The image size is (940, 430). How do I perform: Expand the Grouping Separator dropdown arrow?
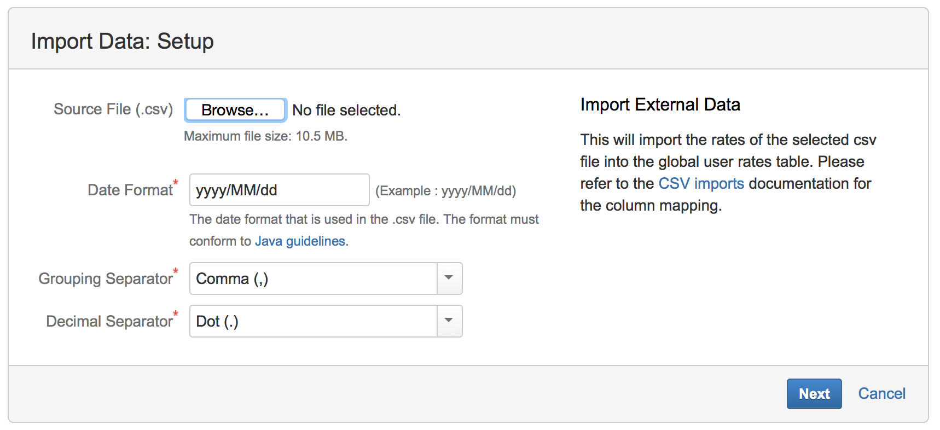click(x=449, y=278)
